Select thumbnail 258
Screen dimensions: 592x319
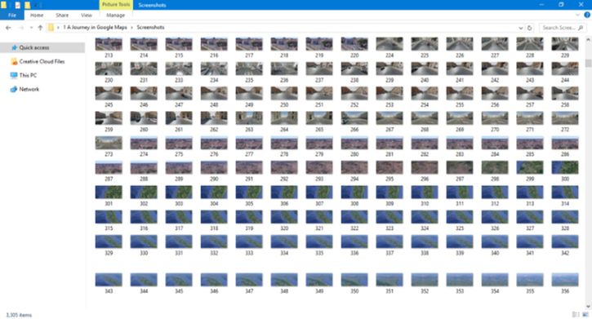(x=565, y=93)
